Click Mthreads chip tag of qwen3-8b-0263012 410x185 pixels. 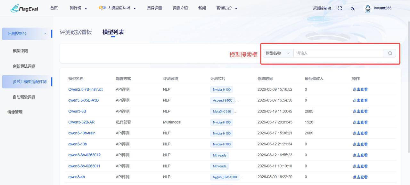point(220,155)
